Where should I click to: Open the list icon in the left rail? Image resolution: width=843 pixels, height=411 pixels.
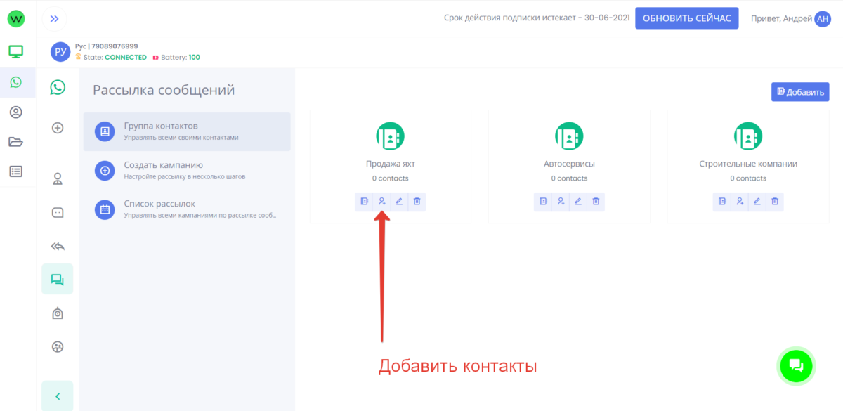[15, 171]
